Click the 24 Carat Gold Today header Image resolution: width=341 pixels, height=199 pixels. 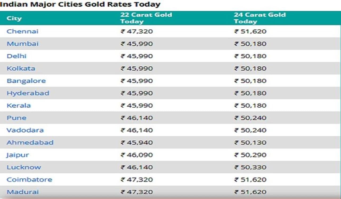pyautogui.click(x=259, y=18)
